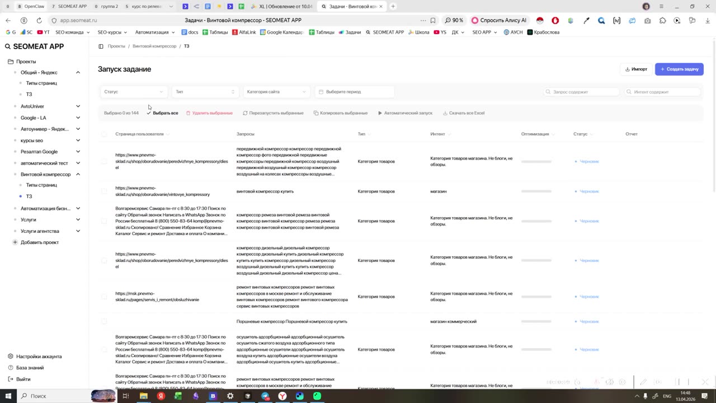Viewport: 716px width, 403px height.
Task: Start Автоматический запуск with its play icon
Action: tap(380, 113)
